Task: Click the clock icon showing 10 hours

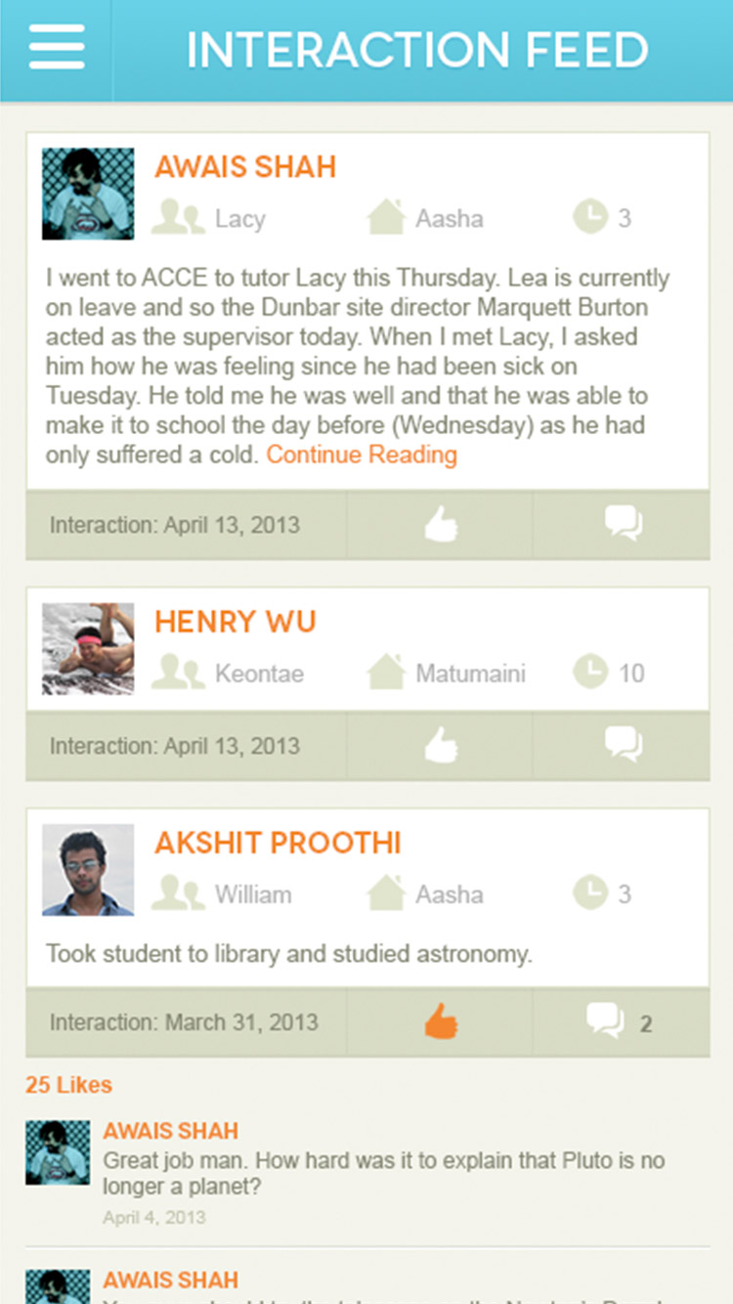Action: coord(590,673)
